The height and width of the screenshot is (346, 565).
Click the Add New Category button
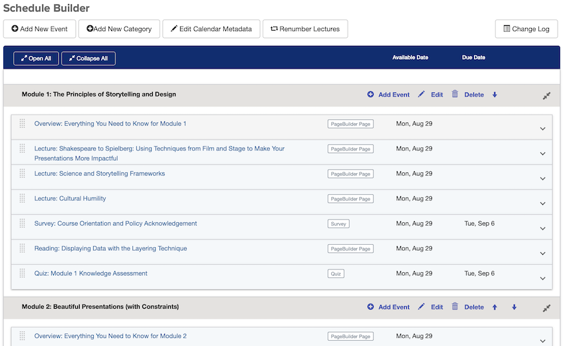coord(119,29)
